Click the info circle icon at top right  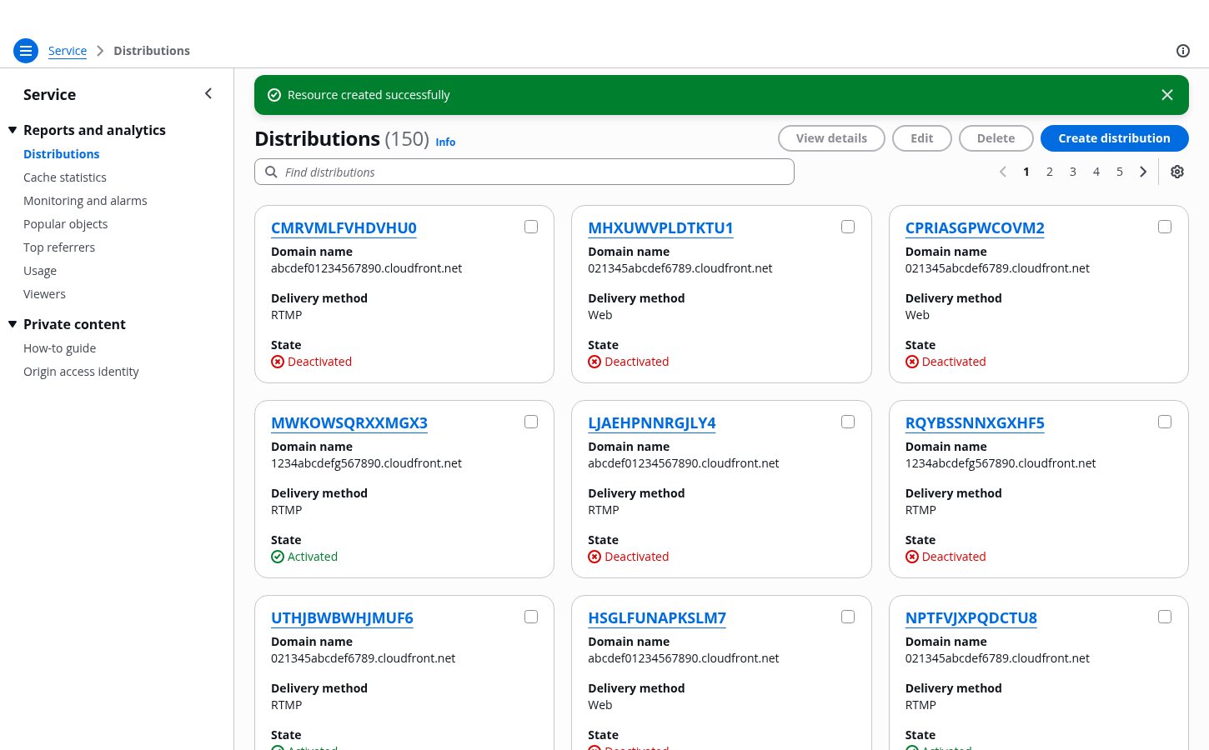point(1182,51)
